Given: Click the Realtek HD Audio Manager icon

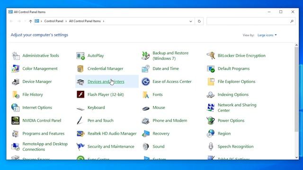Looking at the screenshot, I should 80,134.
